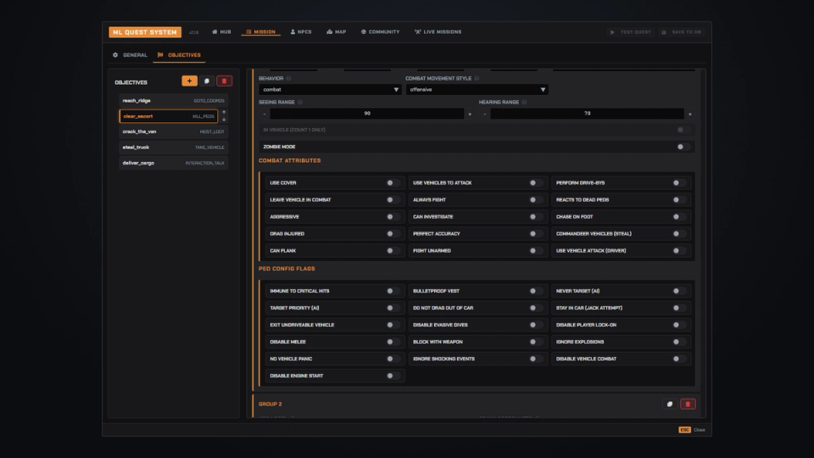Delete Group 2 using its trash icon
The width and height of the screenshot is (814, 458).
coord(688,404)
